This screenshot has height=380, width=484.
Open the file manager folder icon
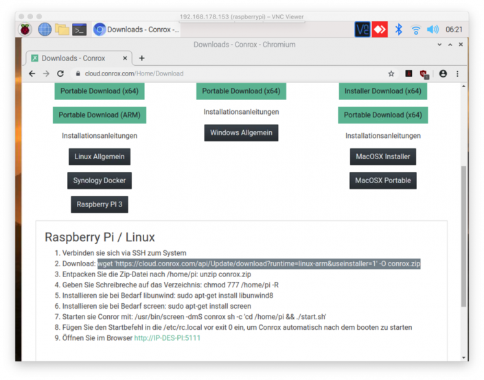pyautogui.click(x=62, y=29)
